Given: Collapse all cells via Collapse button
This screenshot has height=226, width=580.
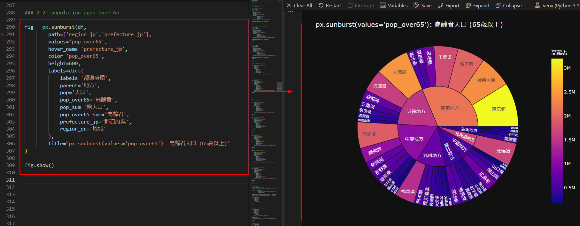Looking at the screenshot, I should click(x=508, y=5).
